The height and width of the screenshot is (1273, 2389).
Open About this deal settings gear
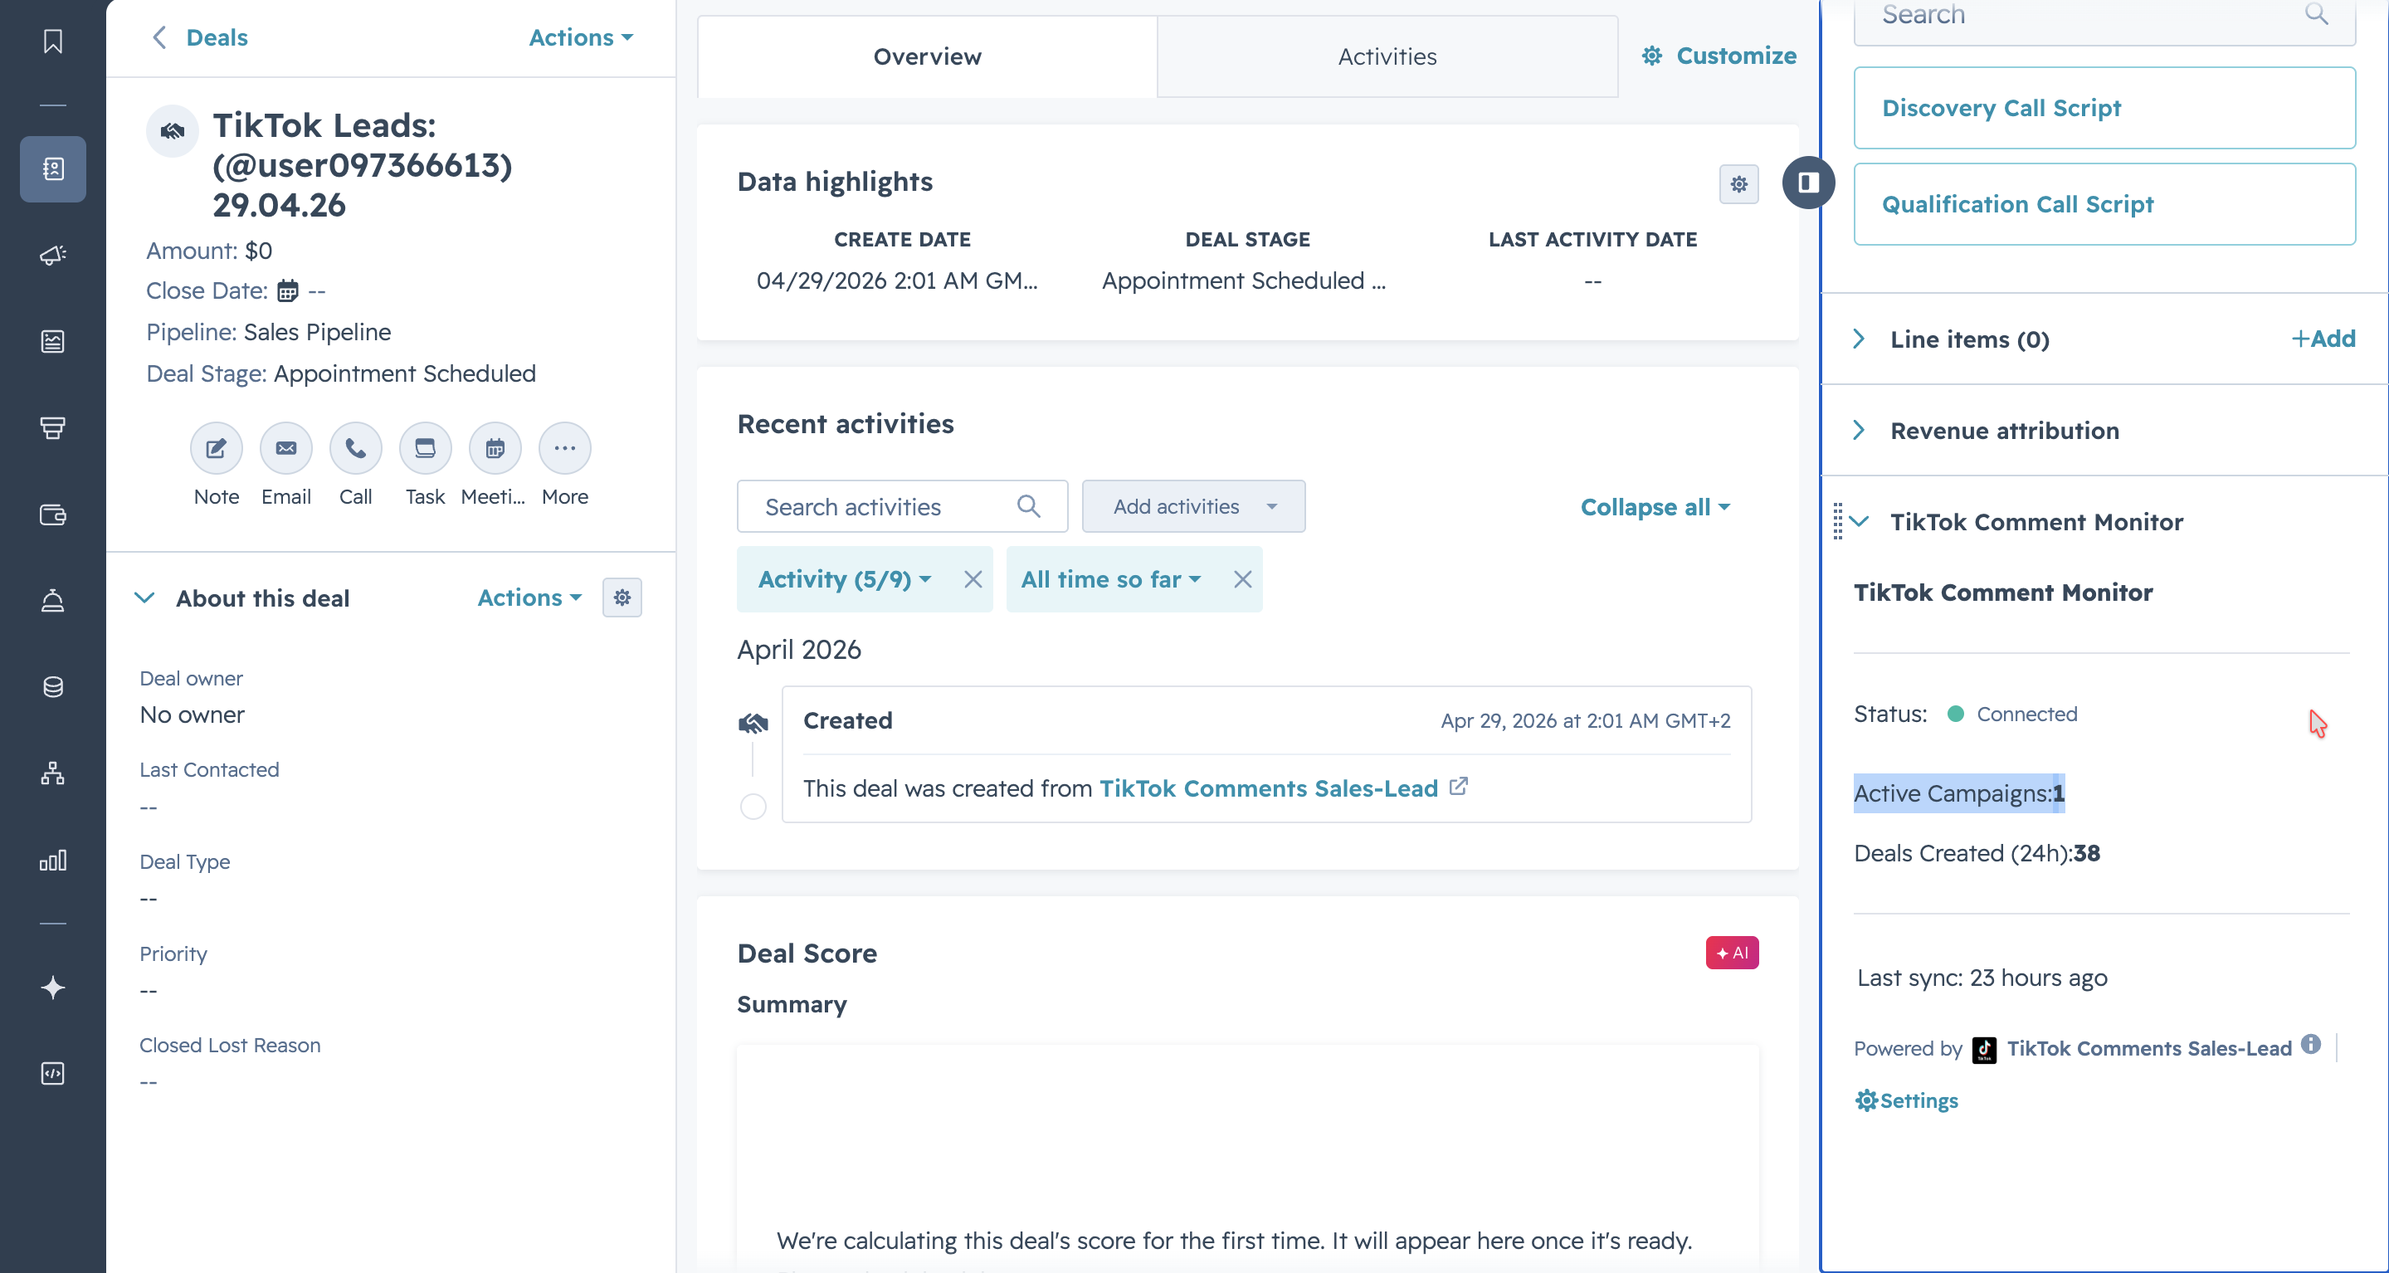click(x=622, y=598)
